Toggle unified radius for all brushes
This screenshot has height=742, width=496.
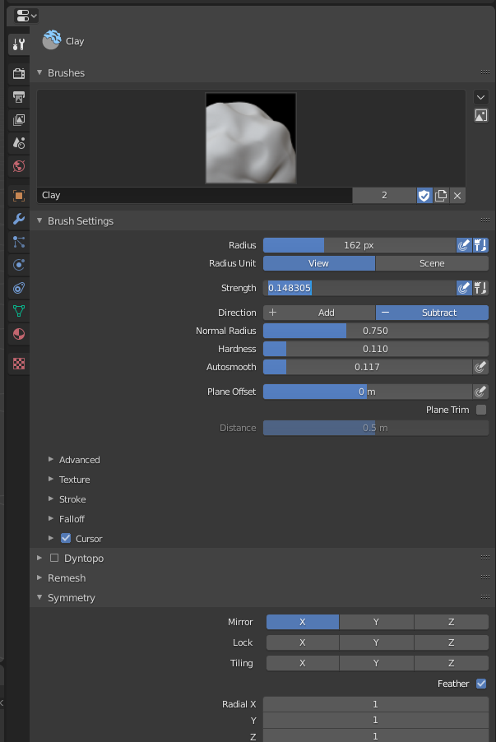coord(480,245)
